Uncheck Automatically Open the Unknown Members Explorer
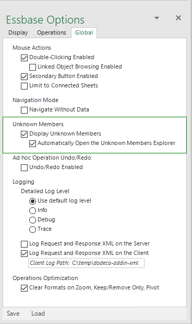Image resolution: width=192 pixels, height=324 pixels. tap(32, 143)
